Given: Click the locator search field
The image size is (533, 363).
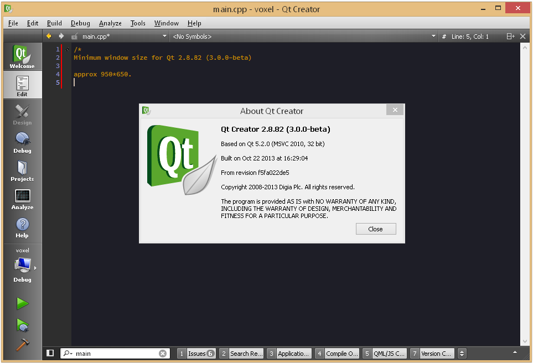Looking at the screenshot, I should [115, 354].
